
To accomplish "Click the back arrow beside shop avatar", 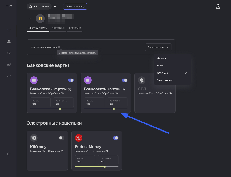I will 30,19.
